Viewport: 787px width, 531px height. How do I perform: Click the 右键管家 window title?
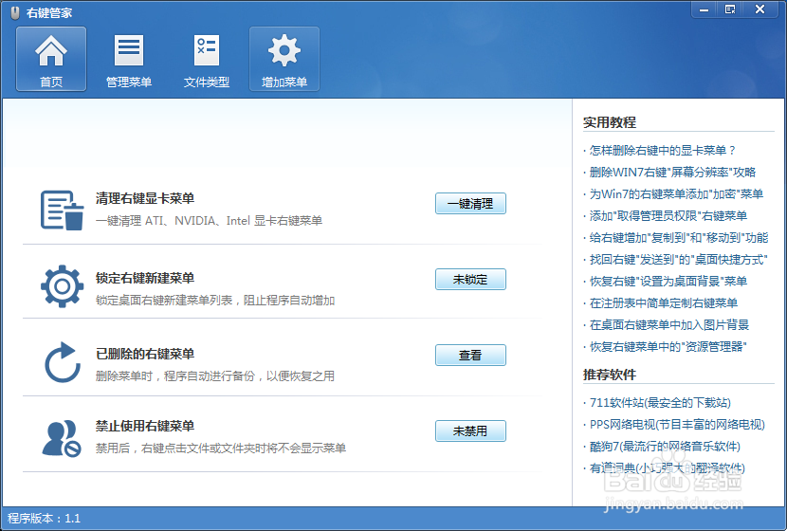[x=49, y=13]
